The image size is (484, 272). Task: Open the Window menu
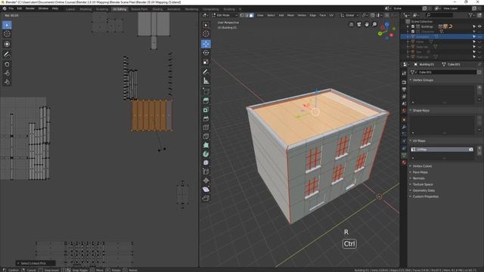click(x=43, y=8)
